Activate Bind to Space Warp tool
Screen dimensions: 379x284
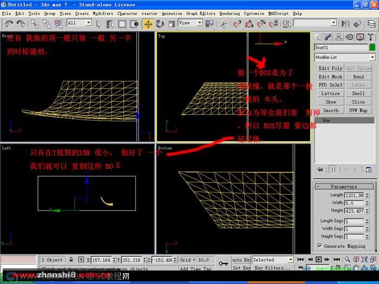coord(58,24)
